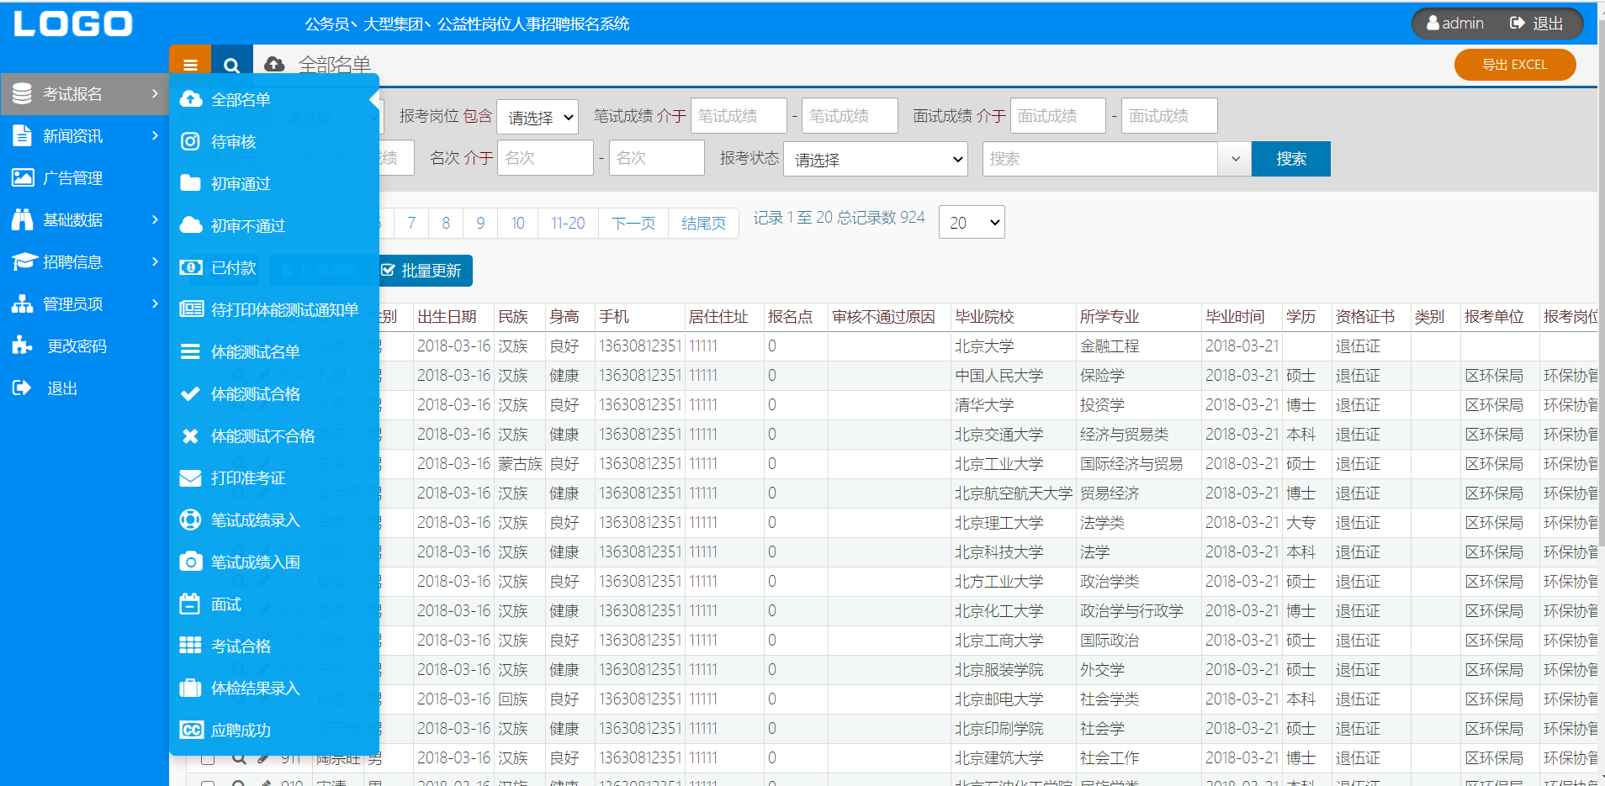Viewport: 1605px width, 786px height.
Task: Choose 体能测试不合格 with the X icon
Action: coord(262,436)
